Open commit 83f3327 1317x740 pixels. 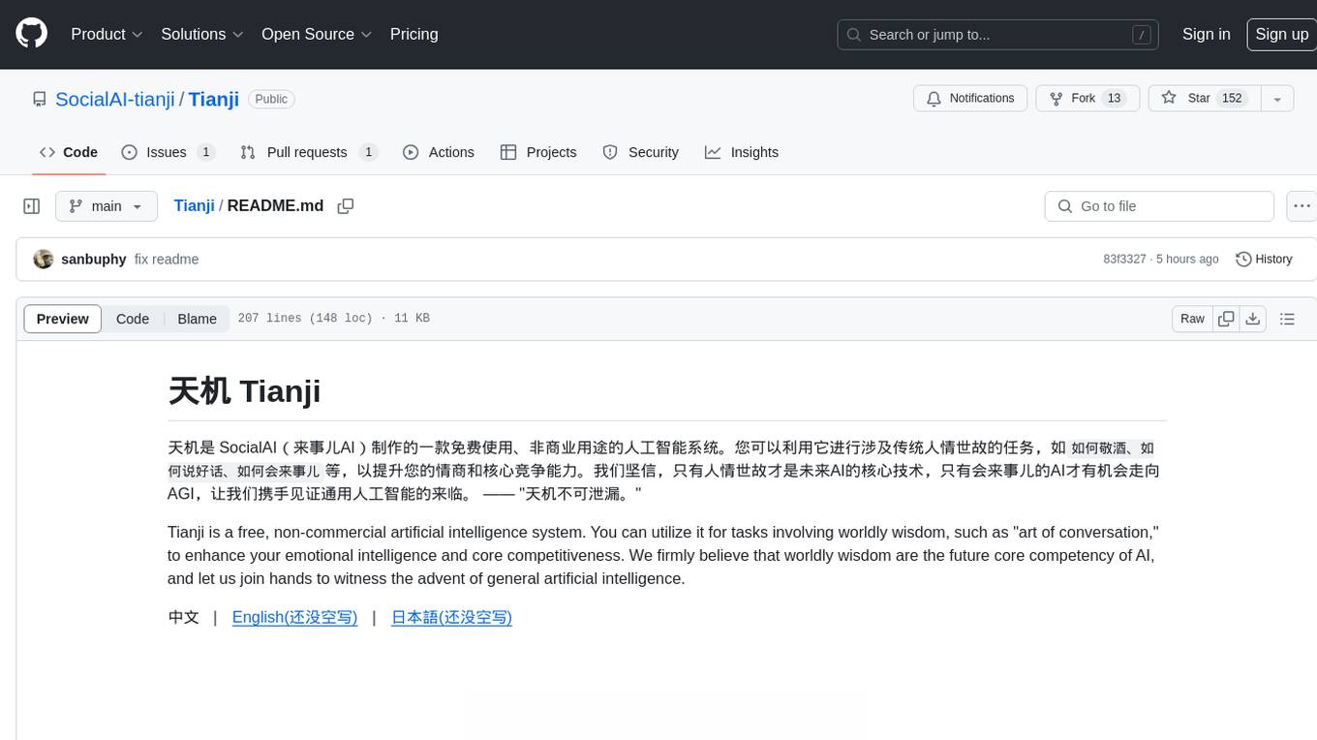click(1124, 260)
